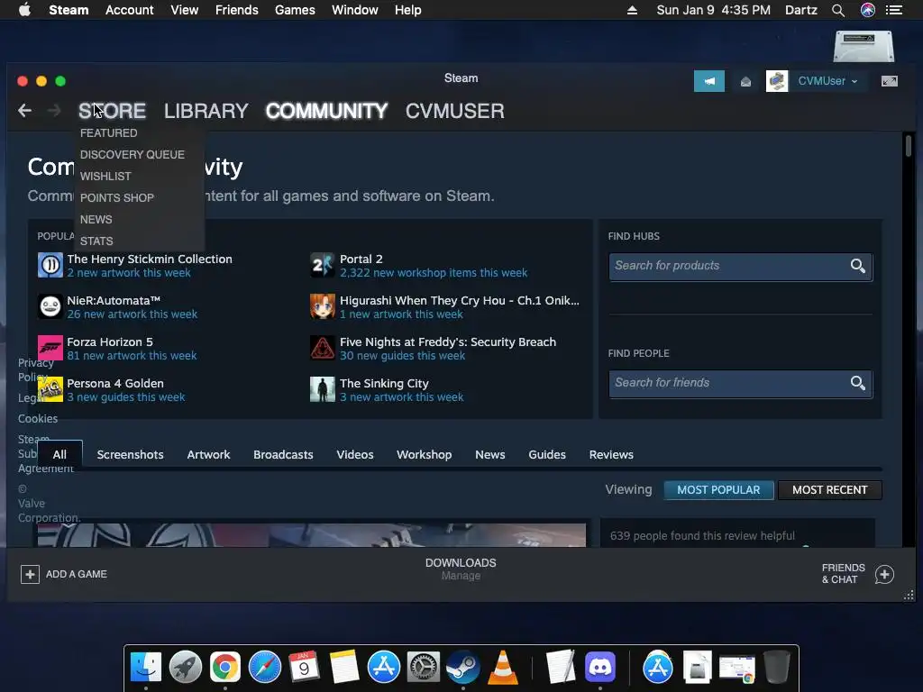Image resolution: width=923 pixels, height=692 pixels.
Task: Click The Sinking City game icon
Action: [x=323, y=389]
